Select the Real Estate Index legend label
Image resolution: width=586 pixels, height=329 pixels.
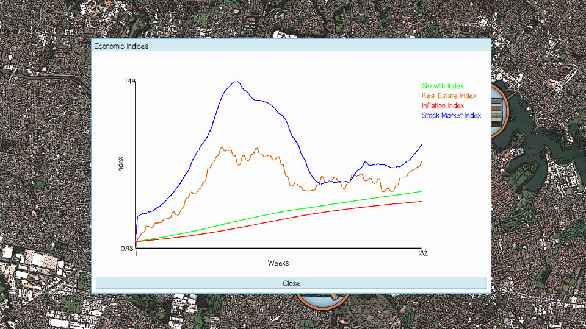point(449,96)
